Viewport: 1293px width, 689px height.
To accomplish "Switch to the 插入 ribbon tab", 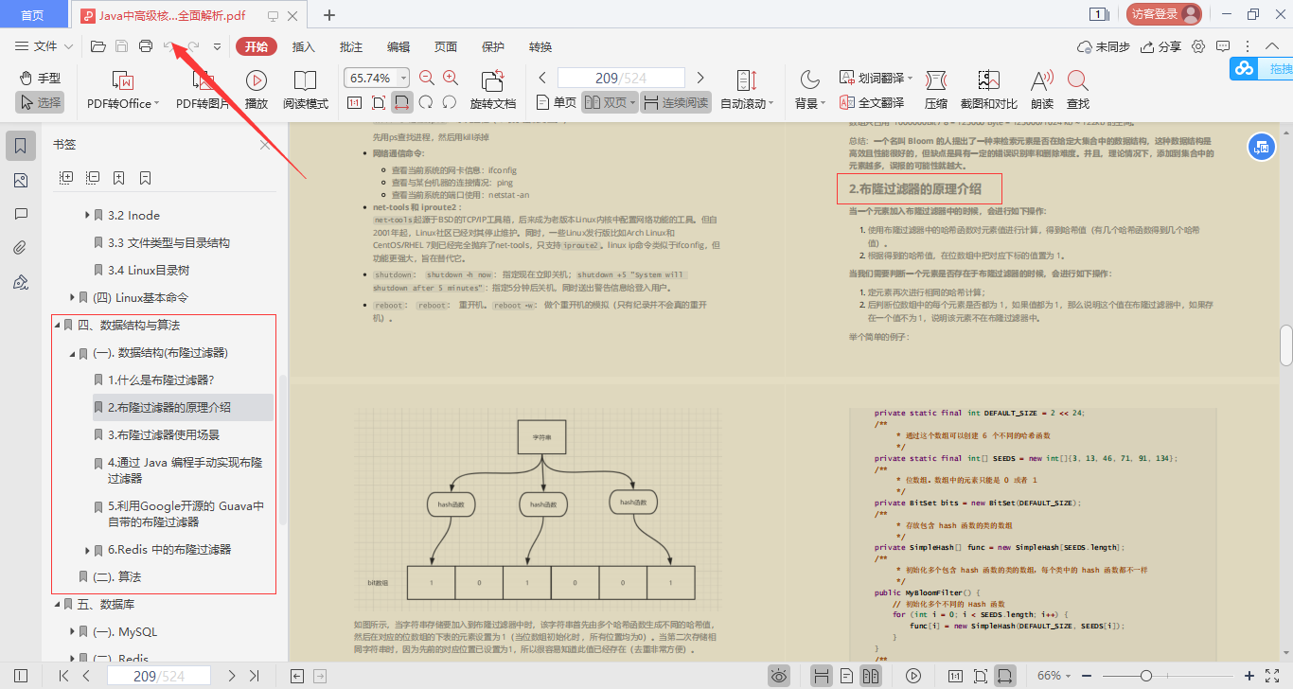I will pyautogui.click(x=304, y=46).
